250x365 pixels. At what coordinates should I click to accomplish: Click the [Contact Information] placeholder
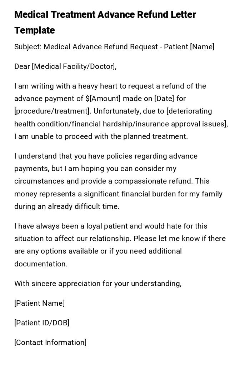point(50,342)
